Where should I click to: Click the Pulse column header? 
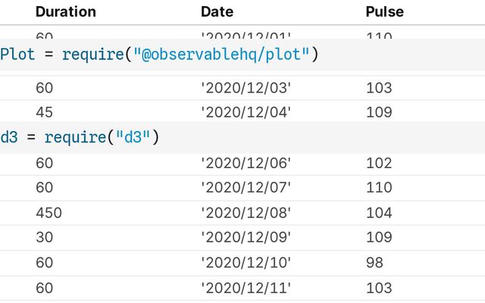click(x=384, y=11)
